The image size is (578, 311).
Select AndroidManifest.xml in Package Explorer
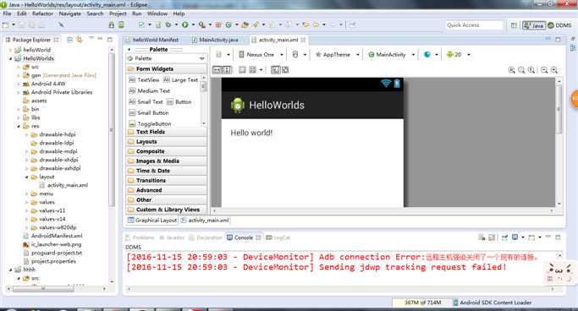pos(52,236)
